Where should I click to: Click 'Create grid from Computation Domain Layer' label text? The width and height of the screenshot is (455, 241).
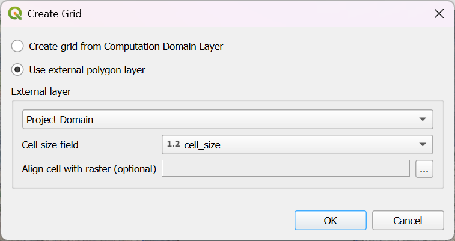[x=126, y=46]
